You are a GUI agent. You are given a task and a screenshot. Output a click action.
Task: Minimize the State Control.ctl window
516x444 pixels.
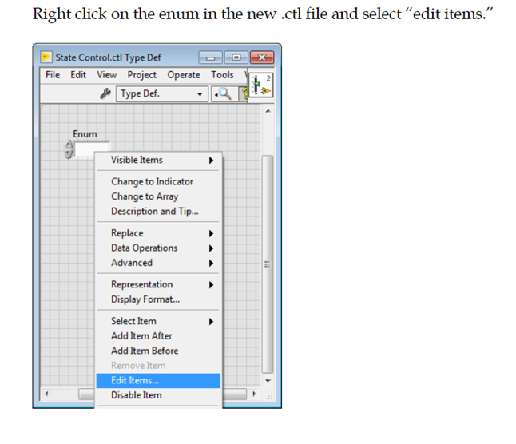pos(211,57)
